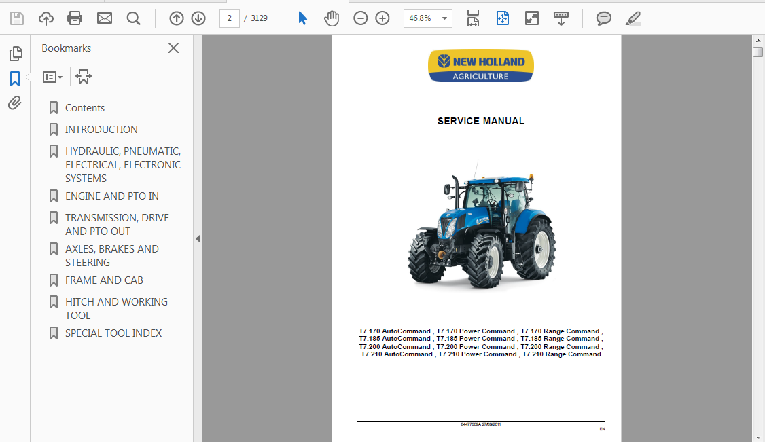Open the Find text magnifier icon
Image resolution: width=765 pixels, height=442 pixels.
(133, 18)
